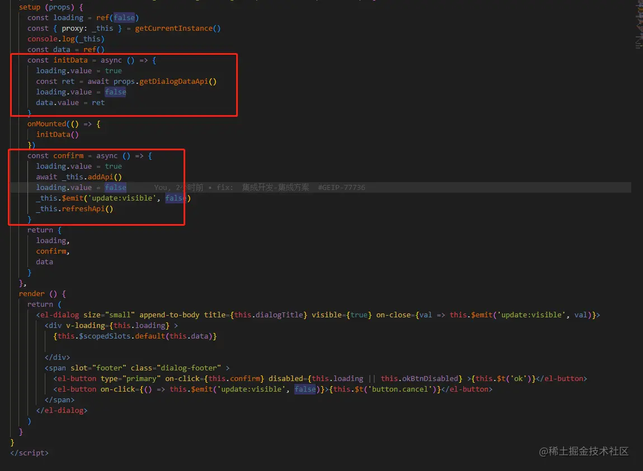Viewport: 643px width, 471px height.
Task: Click the 'const ret' declaration inside initData
Action: [x=55, y=82]
